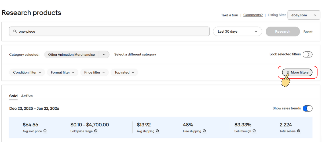Open info icon next to Sold price range
This screenshot has width=322, height=153.
(x=96, y=131)
